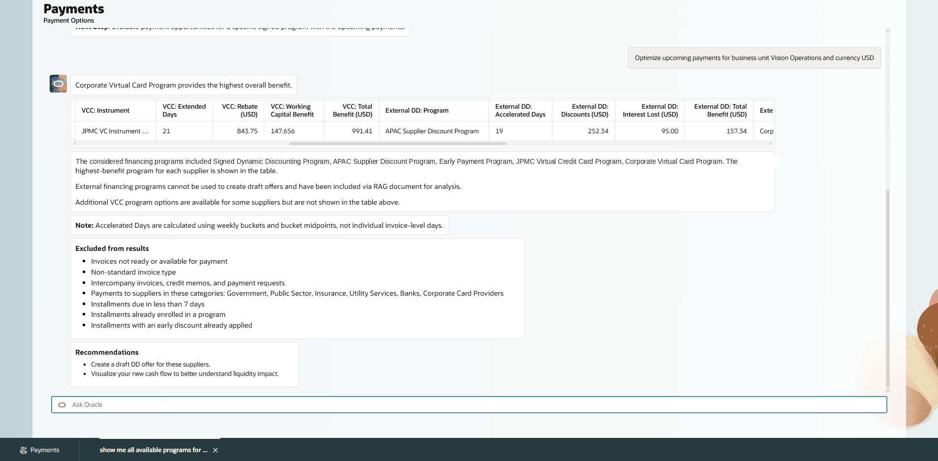Open the Payments tab in bottom bar
This screenshot has height=461, width=938.
coord(39,450)
